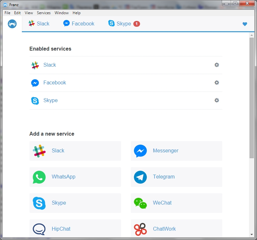Open the Services menu
Image resolution: width=257 pixels, height=240 pixels.
coord(44,13)
